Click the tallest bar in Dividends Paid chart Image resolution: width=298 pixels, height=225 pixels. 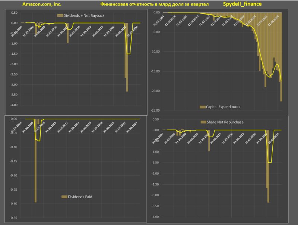[35, 161]
